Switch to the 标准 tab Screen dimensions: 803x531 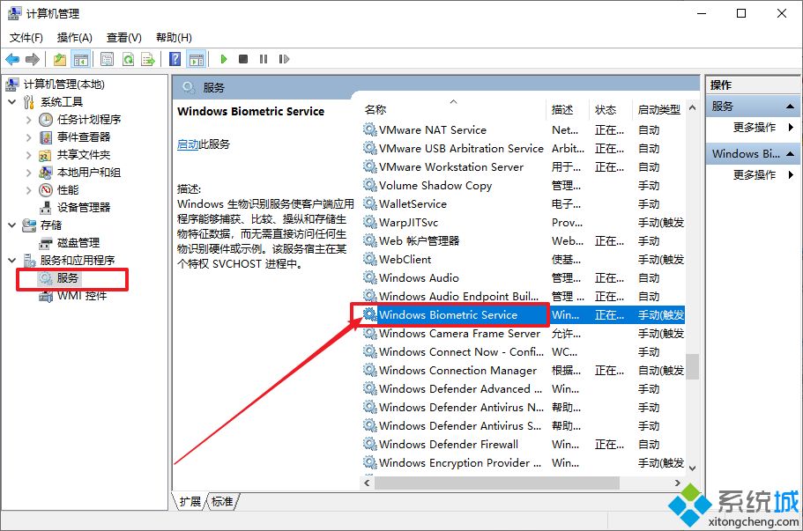pos(222,501)
